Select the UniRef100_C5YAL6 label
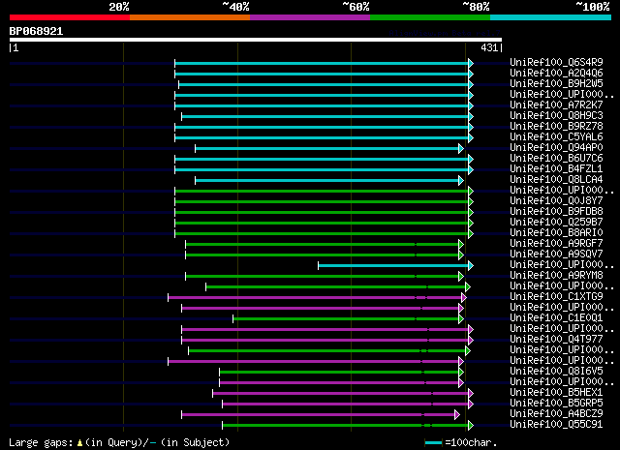 pos(556,136)
